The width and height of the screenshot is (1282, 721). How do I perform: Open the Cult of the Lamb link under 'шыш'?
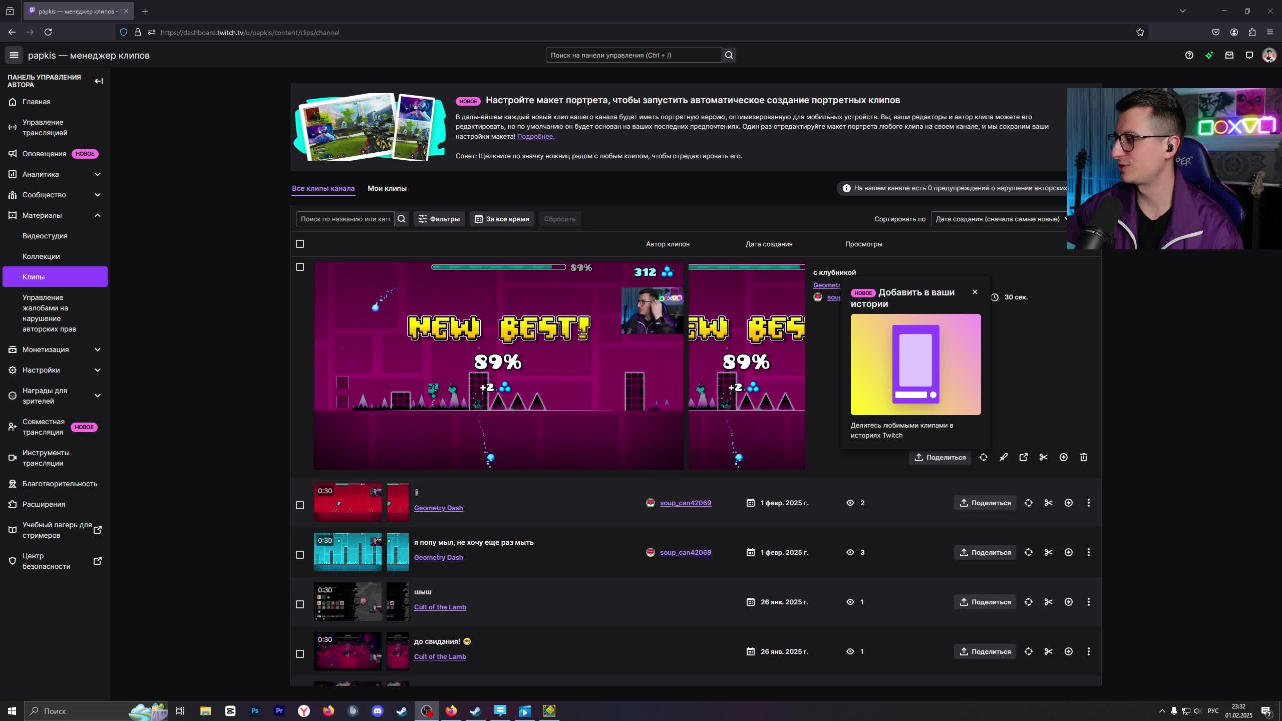[x=440, y=607]
